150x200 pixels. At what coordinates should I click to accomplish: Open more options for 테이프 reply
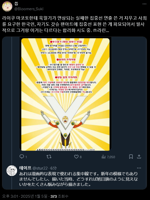pyautogui.click(x=139, y=168)
